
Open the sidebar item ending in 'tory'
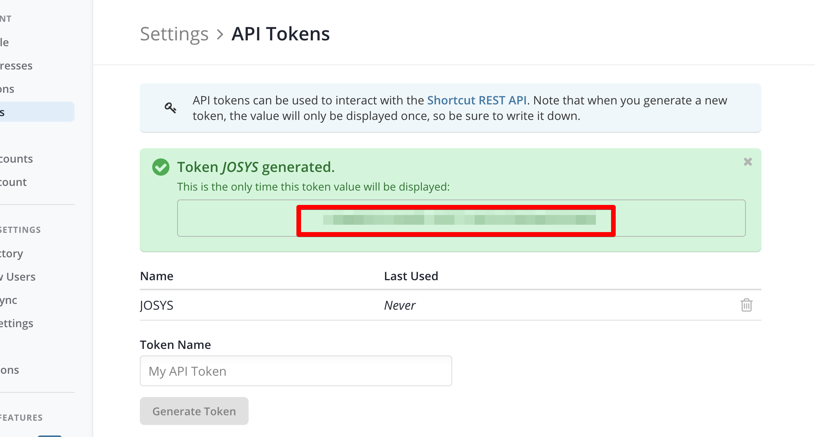click(x=12, y=253)
